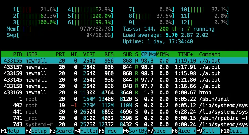The image size is (249, 135).
Task: Click the S state column header
Action: click(137, 54)
